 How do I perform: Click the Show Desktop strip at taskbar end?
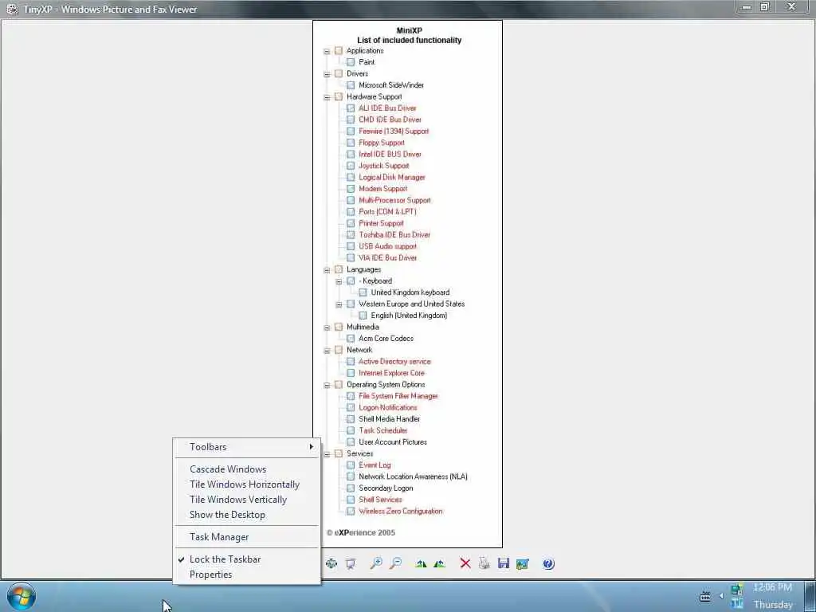[x=810, y=596]
